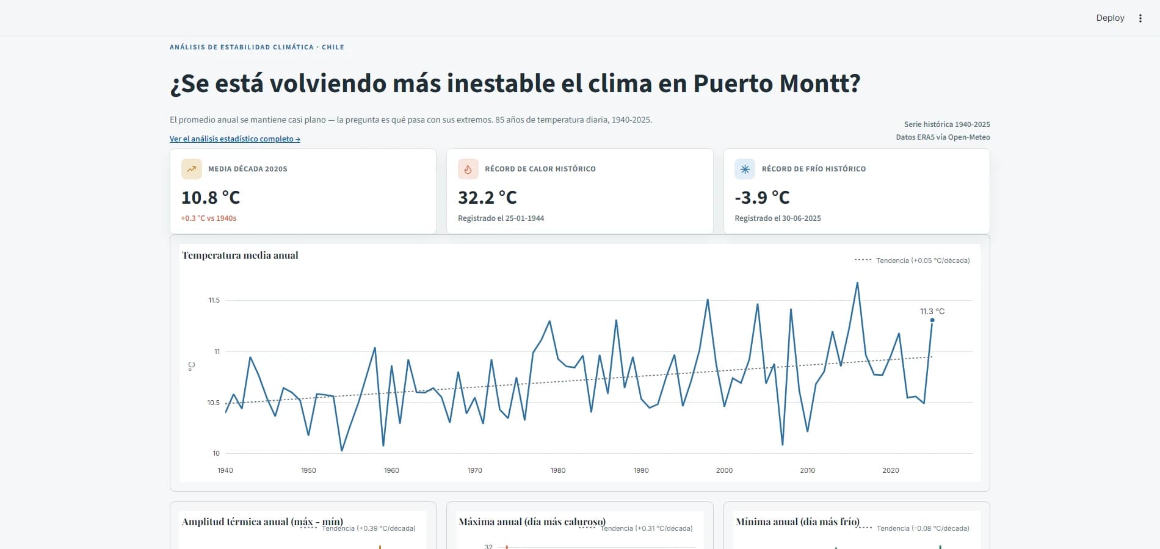Image resolution: width=1160 pixels, height=549 pixels.
Task: Click the 'Tendencia (+0.05 °C/década)' legend entry
Action: 912,260
